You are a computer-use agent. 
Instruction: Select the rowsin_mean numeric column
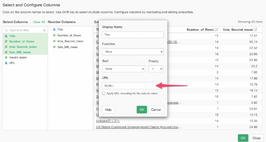pyautogui.click(x=25, y=58)
